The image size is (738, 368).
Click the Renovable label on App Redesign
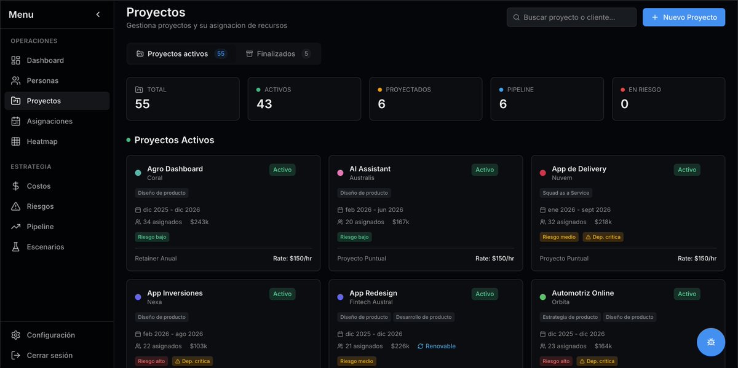[x=440, y=346]
